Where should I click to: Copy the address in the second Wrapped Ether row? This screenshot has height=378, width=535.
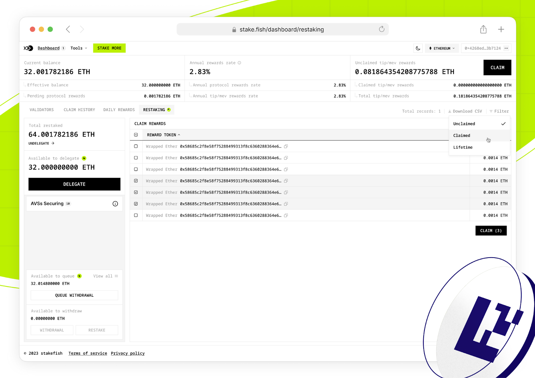click(x=286, y=158)
